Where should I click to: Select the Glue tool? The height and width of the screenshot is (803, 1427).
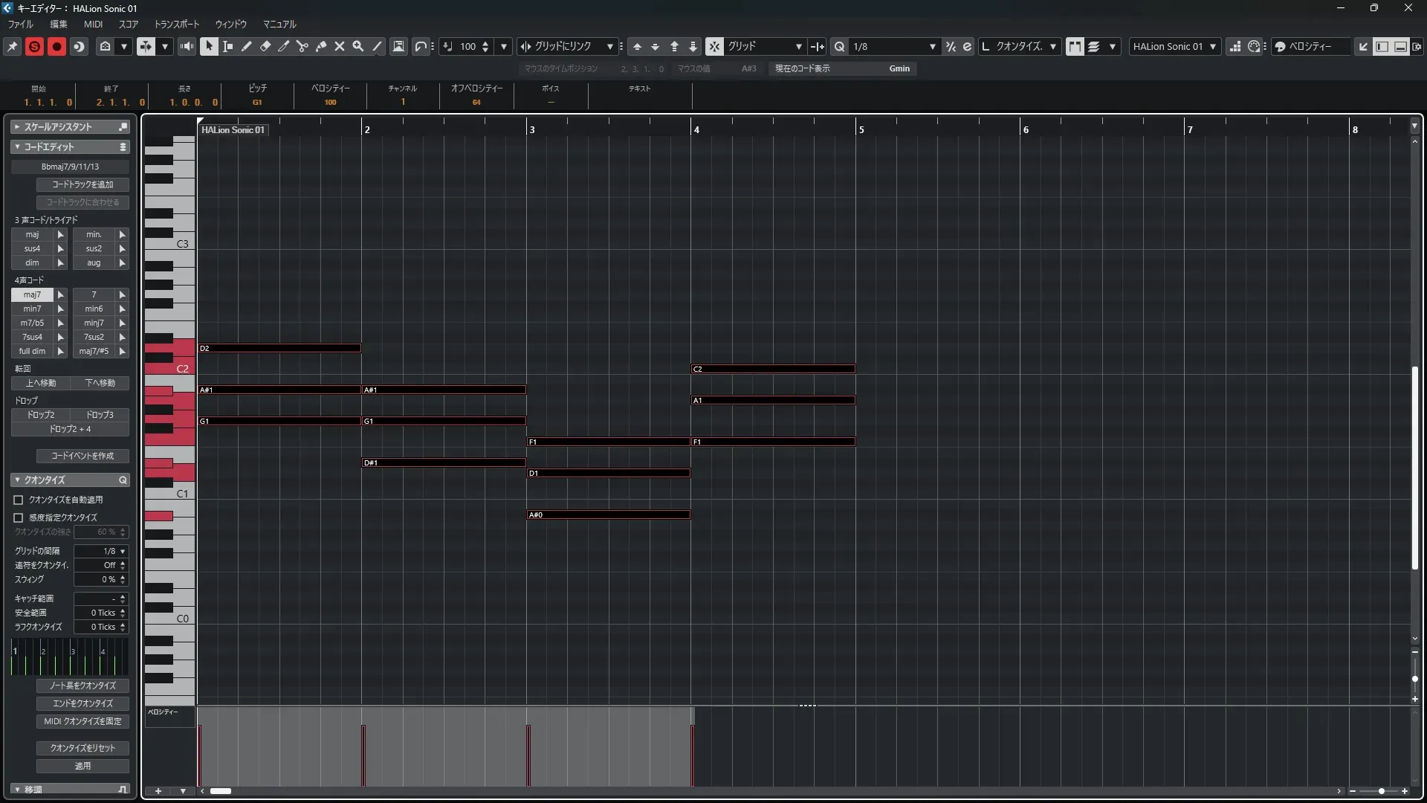(321, 46)
